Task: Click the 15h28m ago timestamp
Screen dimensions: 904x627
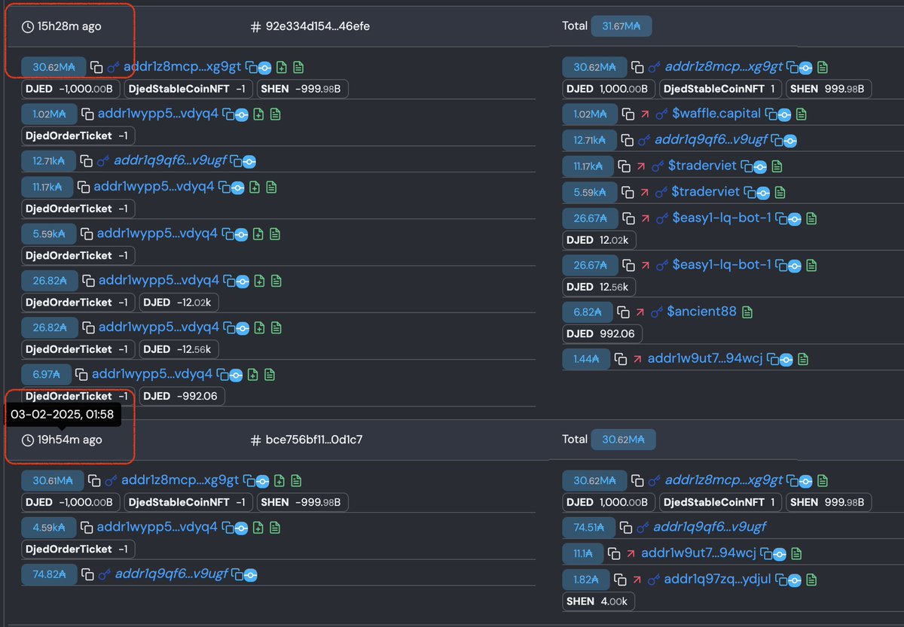Action: tap(69, 27)
